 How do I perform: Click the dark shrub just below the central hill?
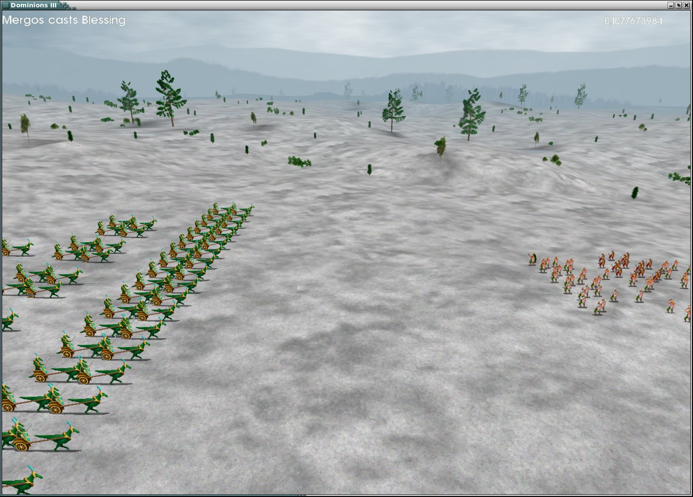[x=369, y=169]
